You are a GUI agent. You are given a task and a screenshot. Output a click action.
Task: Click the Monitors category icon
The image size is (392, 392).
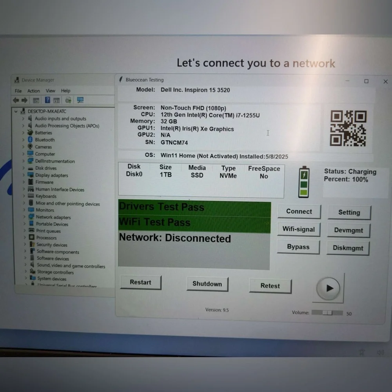(31, 210)
